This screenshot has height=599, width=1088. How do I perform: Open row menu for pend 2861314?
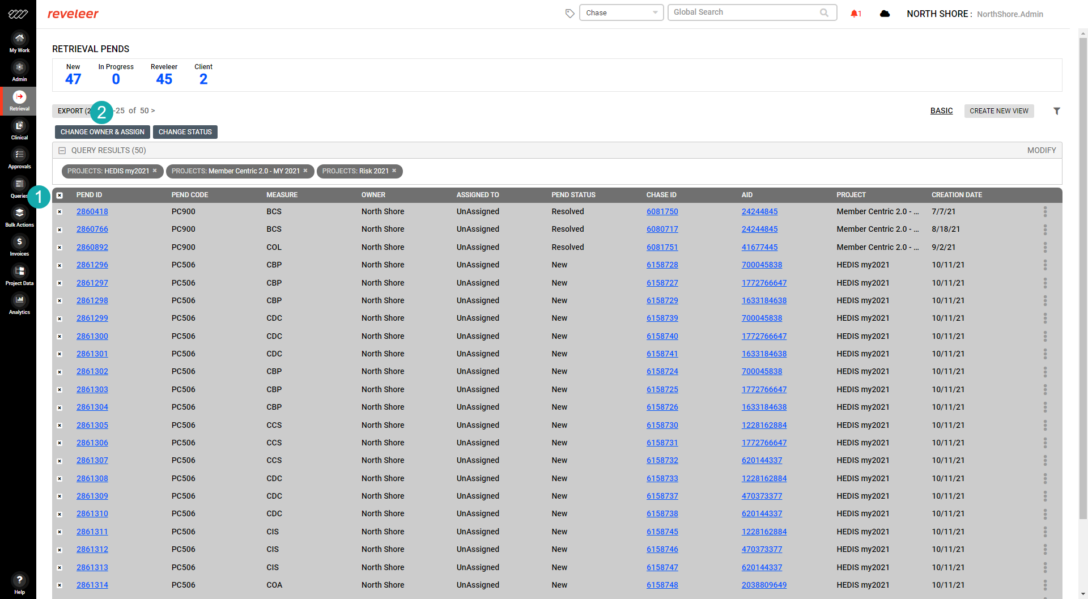(1045, 585)
